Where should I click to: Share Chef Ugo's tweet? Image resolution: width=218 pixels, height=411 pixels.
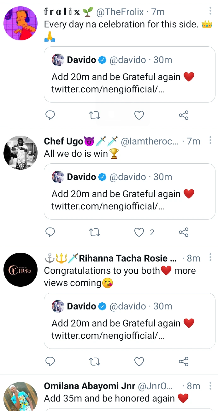coord(184,232)
